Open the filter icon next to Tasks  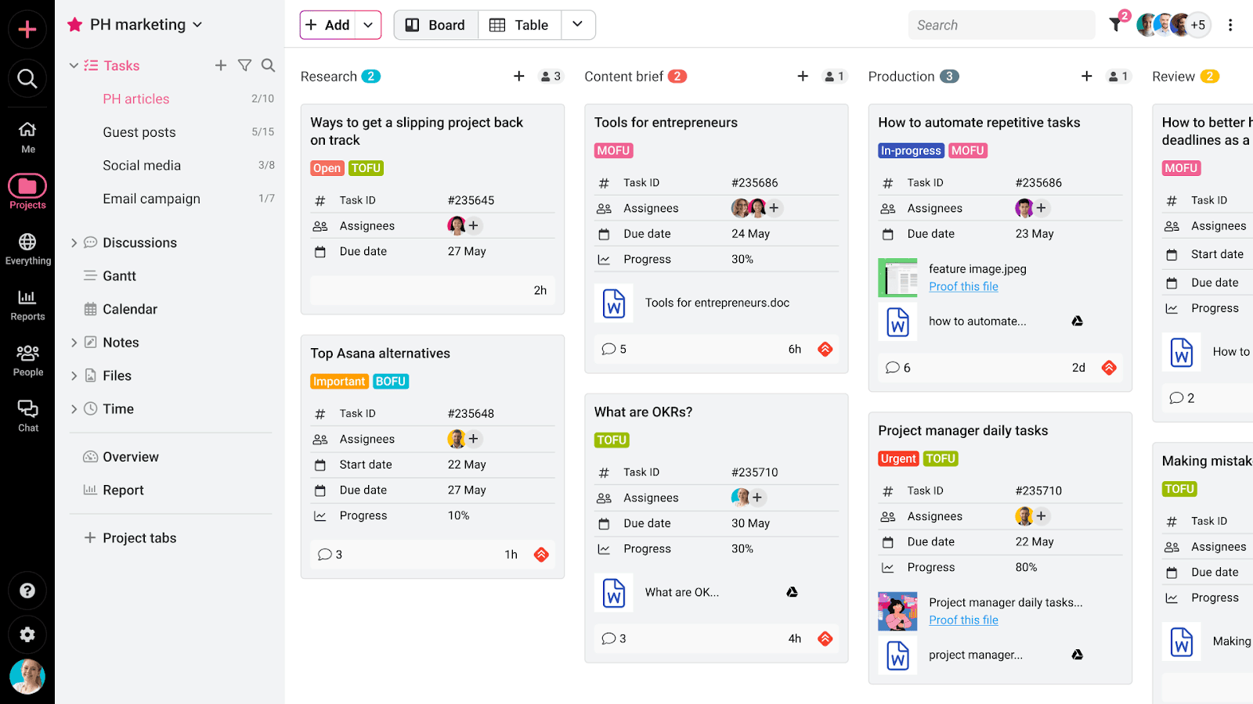[x=244, y=66]
